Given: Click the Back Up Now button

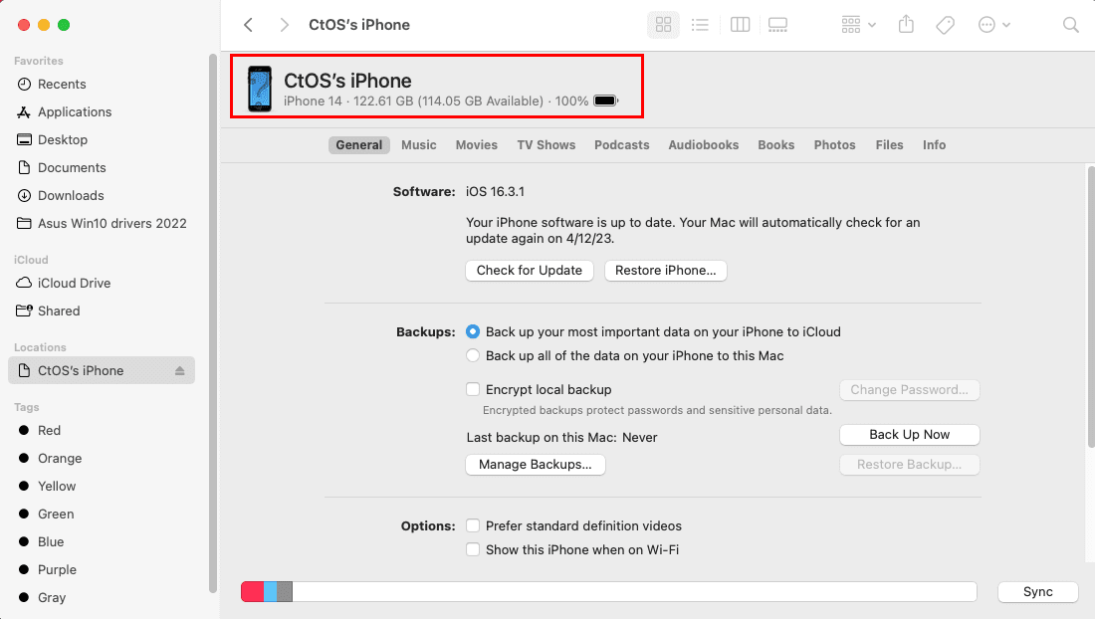Looking at the screenshot, I should pyautogui.click(x=909, y=435).
